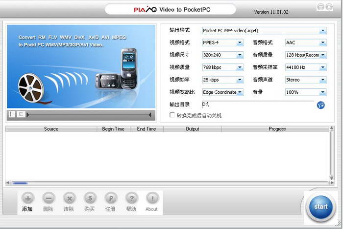Click the preview banner image
Image resolution: width=343 pixels, height=229 pixels.
coord(81,66)
